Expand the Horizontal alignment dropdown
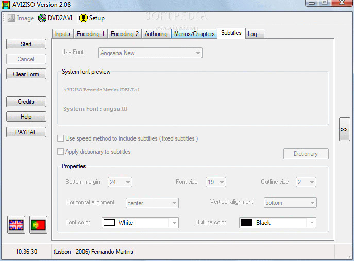This screenshot has width=354, height=261. pyautogui.click(x=152, y=203)
